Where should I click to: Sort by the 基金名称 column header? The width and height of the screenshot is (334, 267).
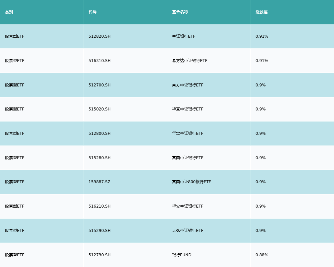[x=180, y=12]
